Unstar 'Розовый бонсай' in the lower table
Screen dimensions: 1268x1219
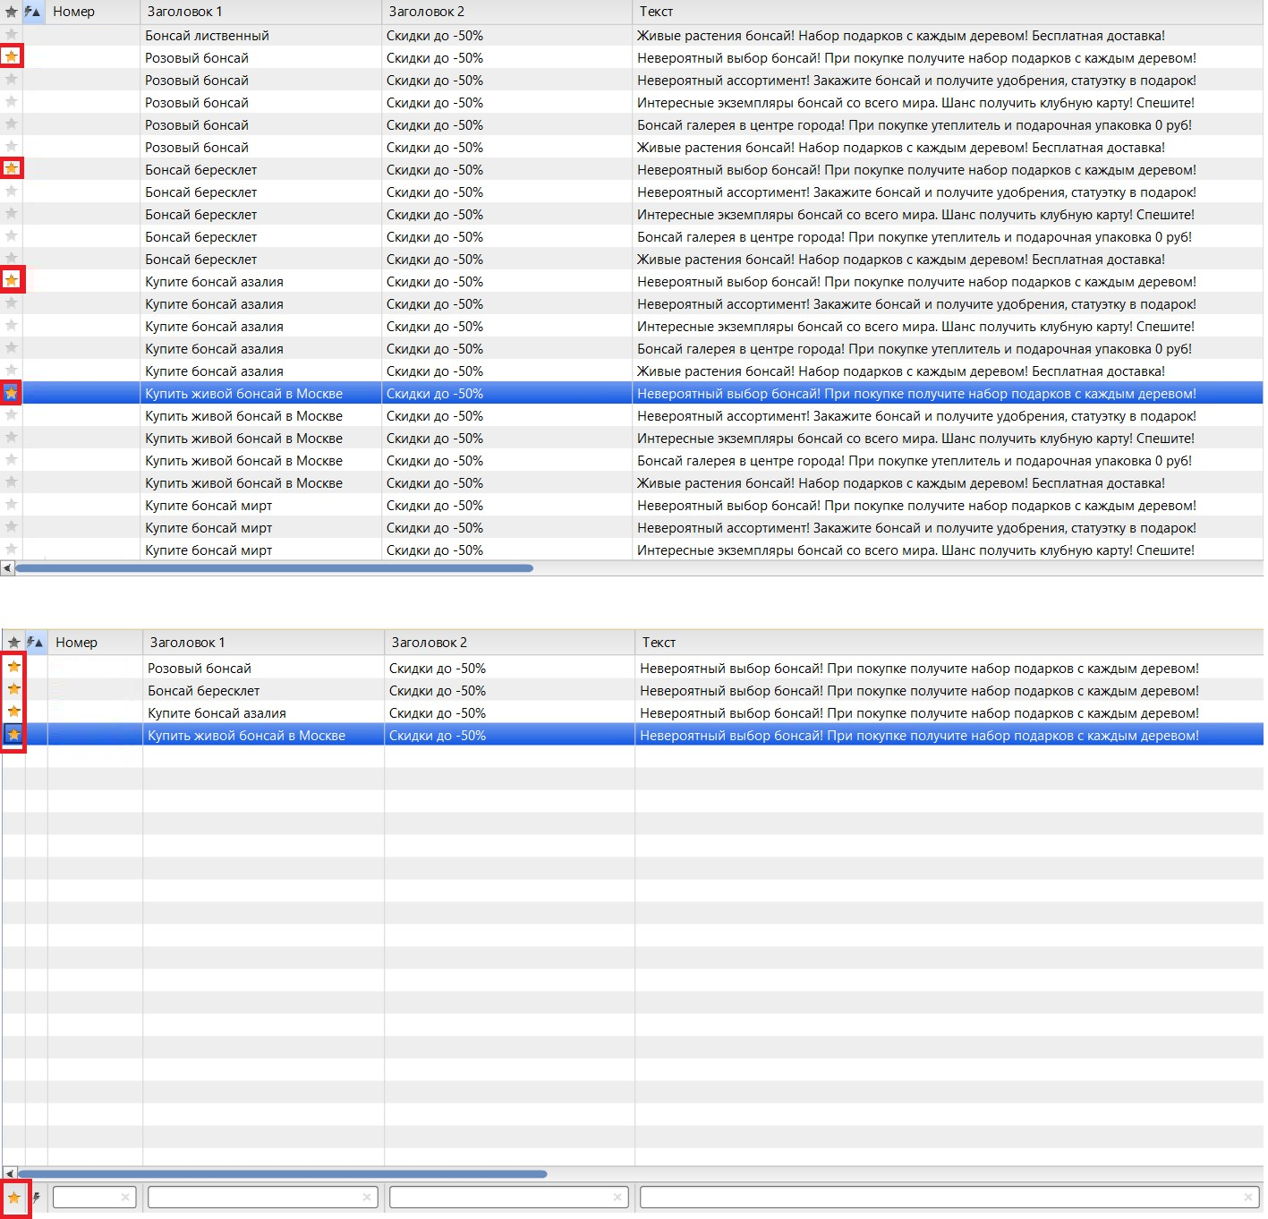tap(14, 667)
